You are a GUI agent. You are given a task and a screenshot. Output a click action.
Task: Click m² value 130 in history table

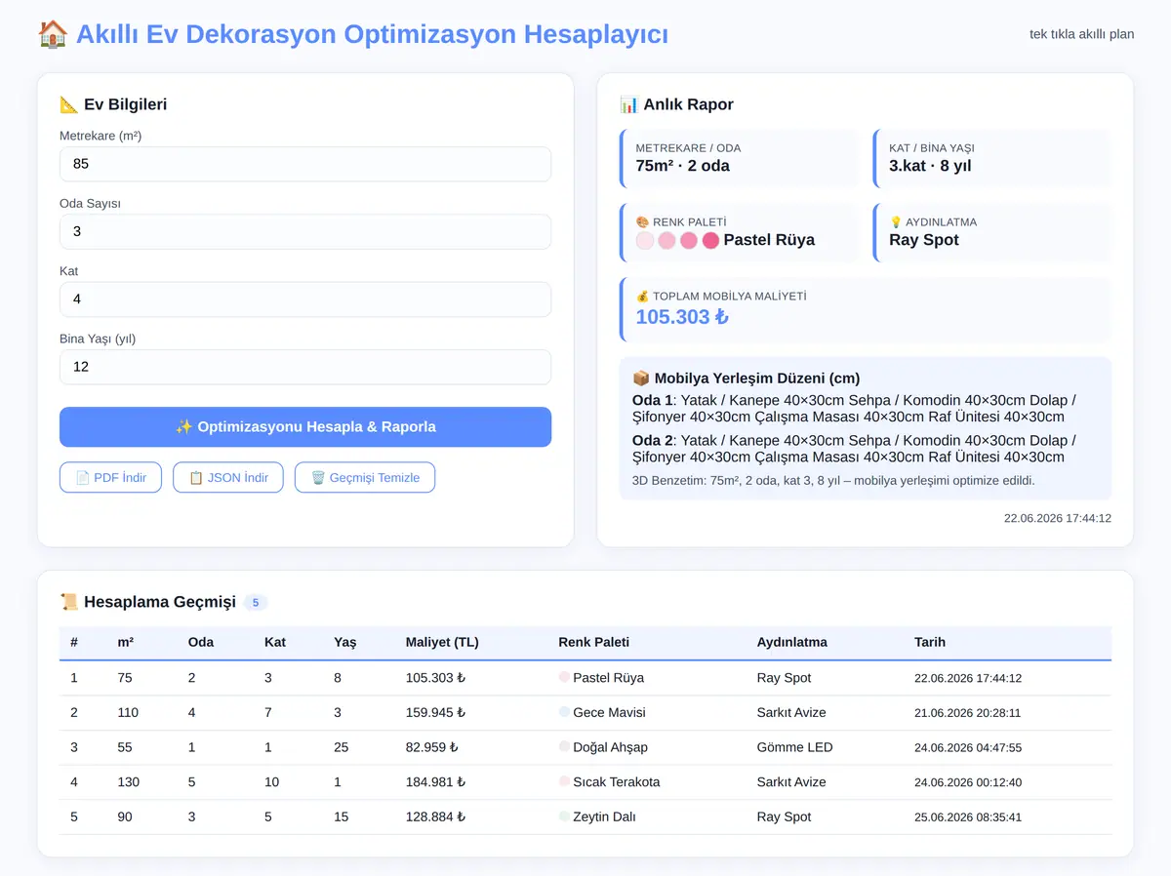pos(128,781)
